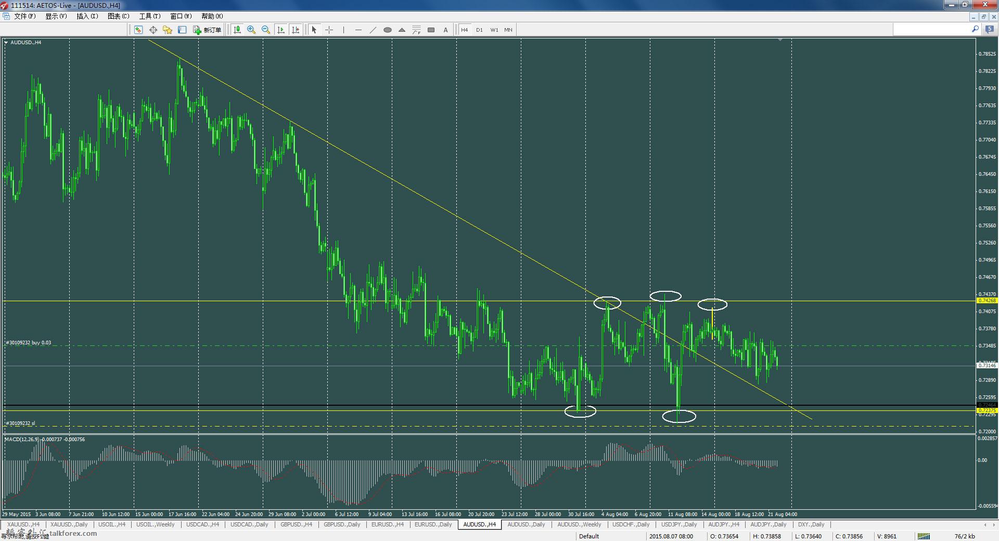Click the #30109232 sl stop-loss label
The image size is (999, 541).
point(20,423)
